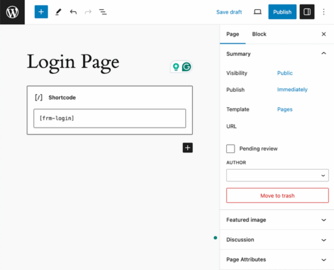The image size is (334, 270).
Task: Open the Preview laptop icon
Action: (x=257, y=12)
